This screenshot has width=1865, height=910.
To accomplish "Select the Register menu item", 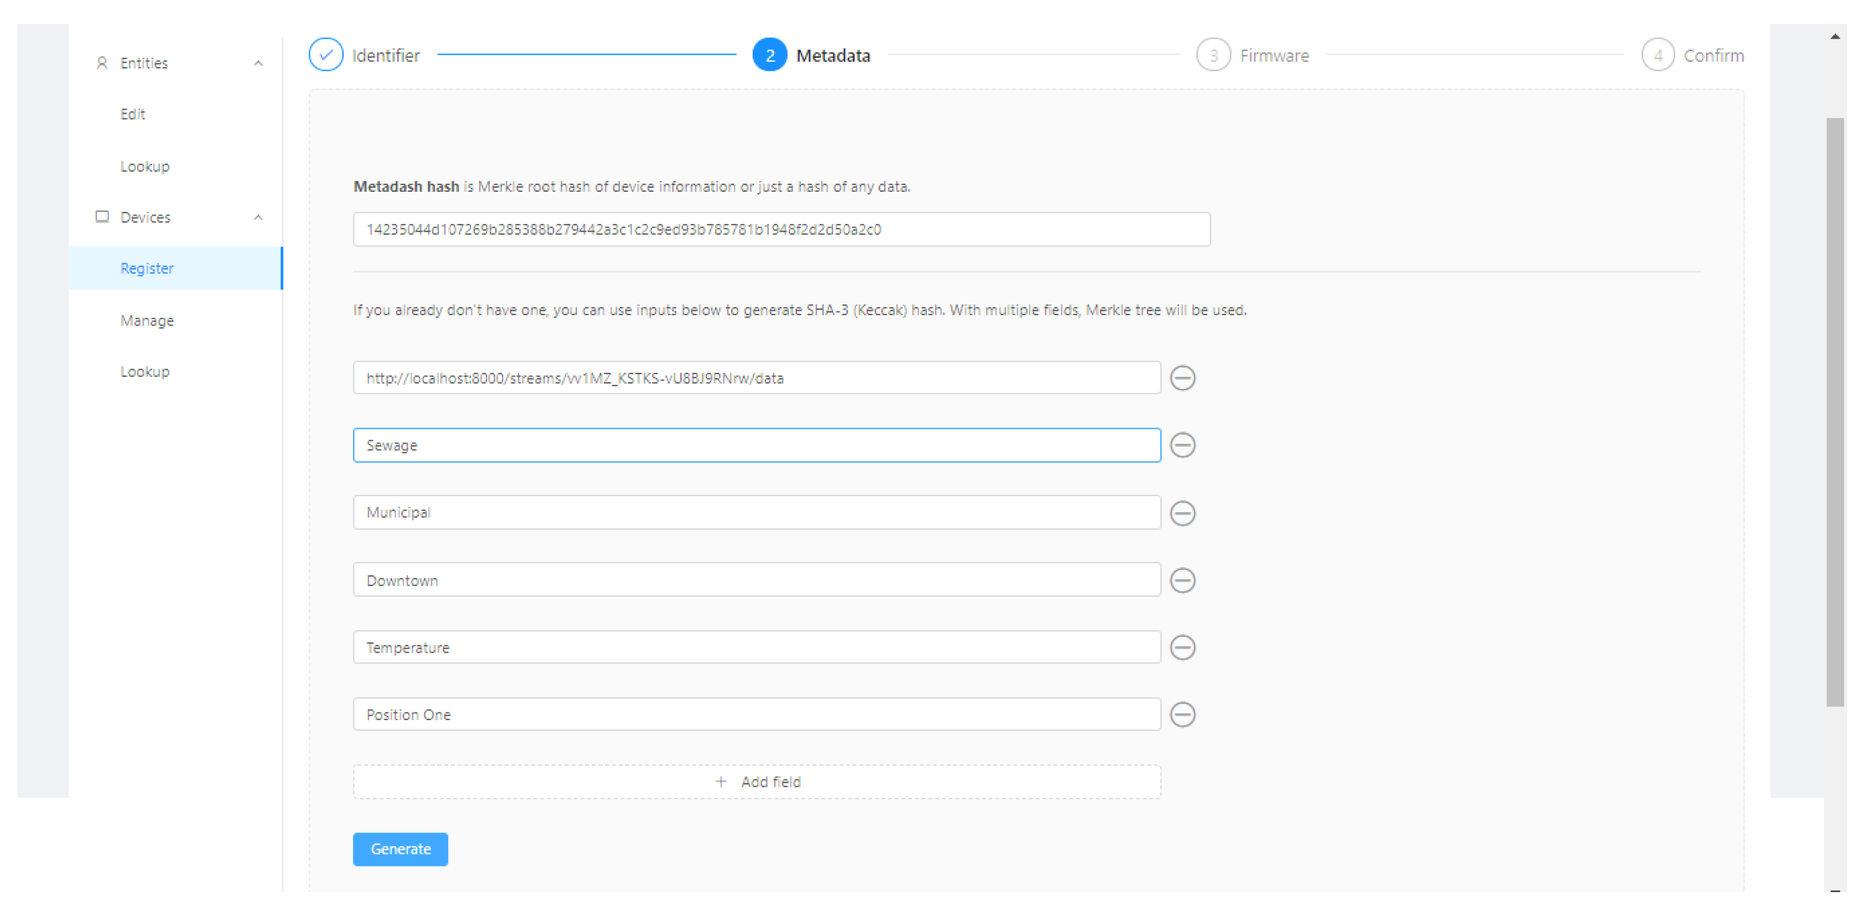I will [147, 269].
